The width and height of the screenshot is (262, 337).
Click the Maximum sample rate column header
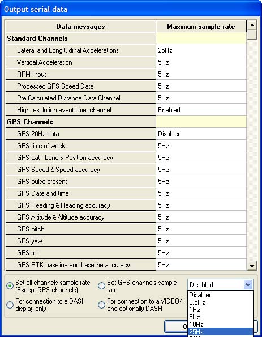point(201,27)
